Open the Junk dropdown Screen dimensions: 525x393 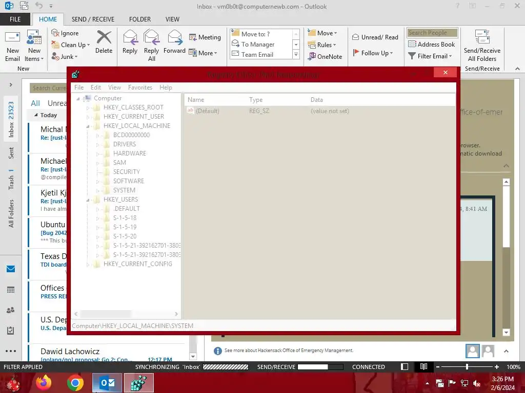pyautogui.click(x=65, y=56)
